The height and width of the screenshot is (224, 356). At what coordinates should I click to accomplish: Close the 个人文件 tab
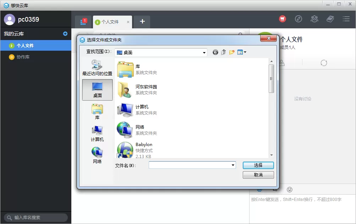(128, 22)
